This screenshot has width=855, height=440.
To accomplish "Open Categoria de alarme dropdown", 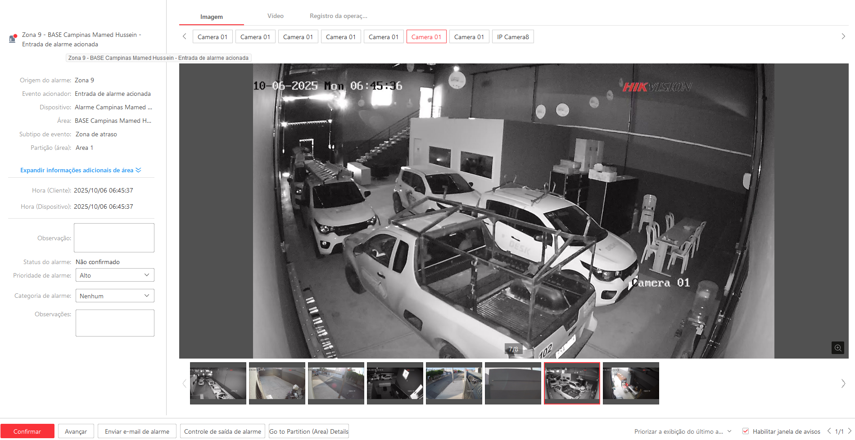I will pyautogui.click(x=115, y=296).
